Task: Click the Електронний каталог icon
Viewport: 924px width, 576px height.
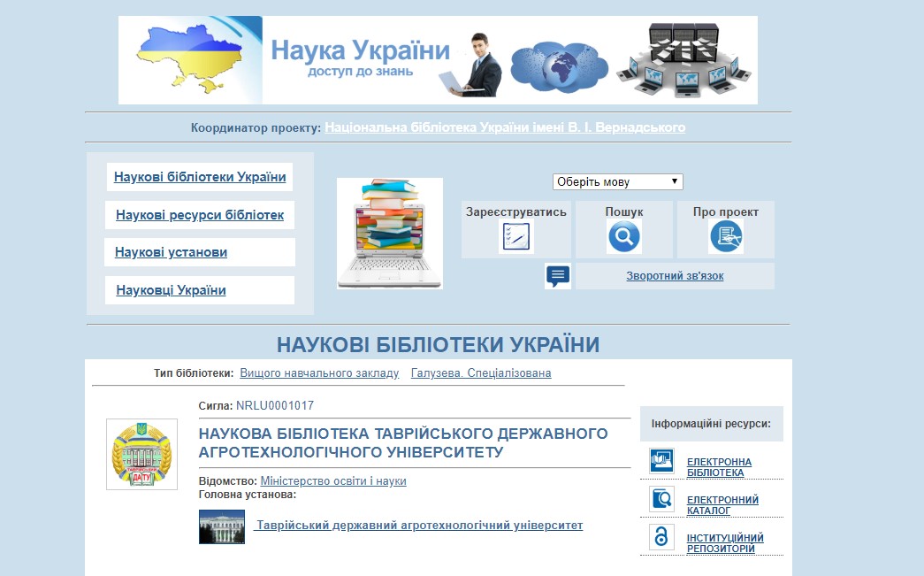Action: coord(661,499)
